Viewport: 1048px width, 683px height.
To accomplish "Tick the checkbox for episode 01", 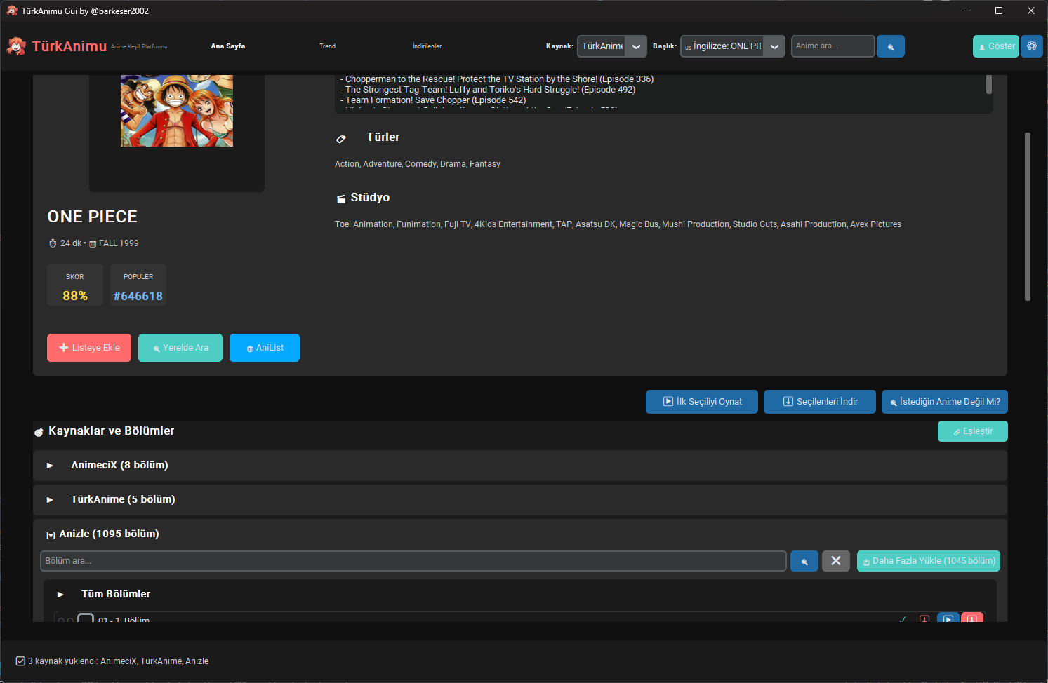I will click(x=86, y=618).
